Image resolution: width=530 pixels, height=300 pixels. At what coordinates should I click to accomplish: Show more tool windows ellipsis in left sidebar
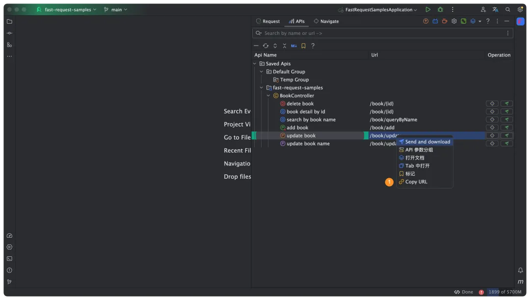click(9, 56)
